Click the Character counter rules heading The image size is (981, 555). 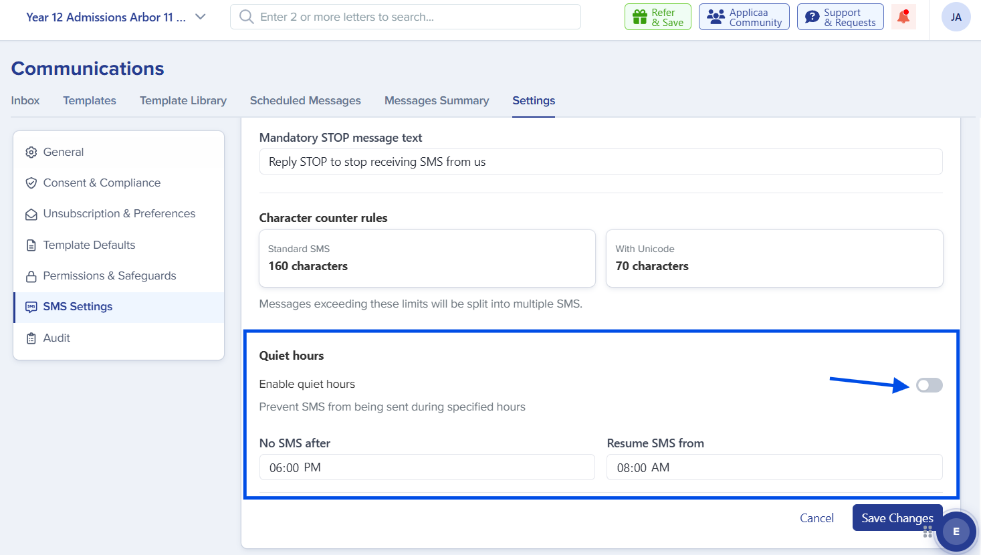point(324,218)
